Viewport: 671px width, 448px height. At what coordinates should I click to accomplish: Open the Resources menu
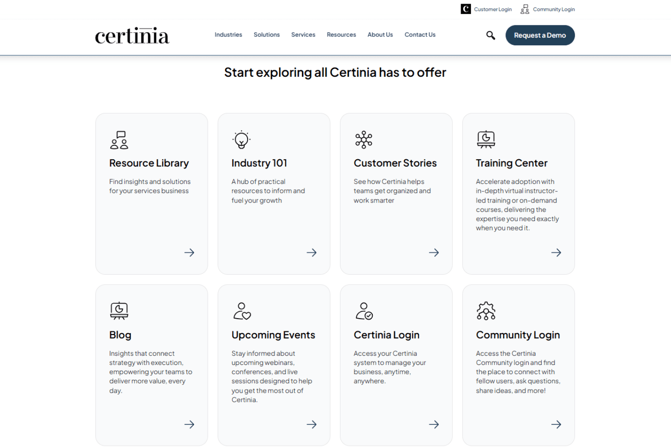[341, 34]
